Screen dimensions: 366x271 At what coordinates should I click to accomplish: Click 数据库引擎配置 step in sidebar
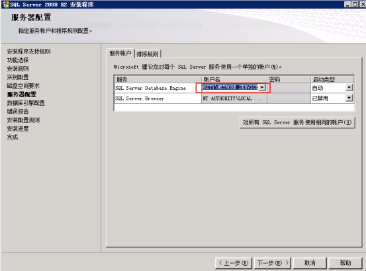[26, 103]
